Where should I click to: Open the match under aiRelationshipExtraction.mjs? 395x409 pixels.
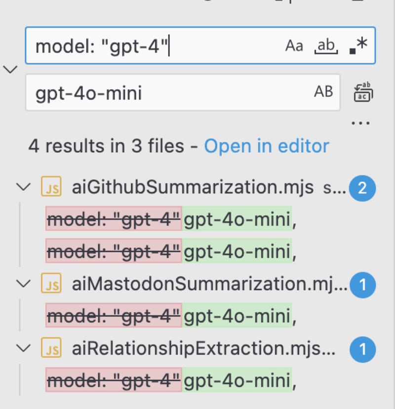coord(171,380)
